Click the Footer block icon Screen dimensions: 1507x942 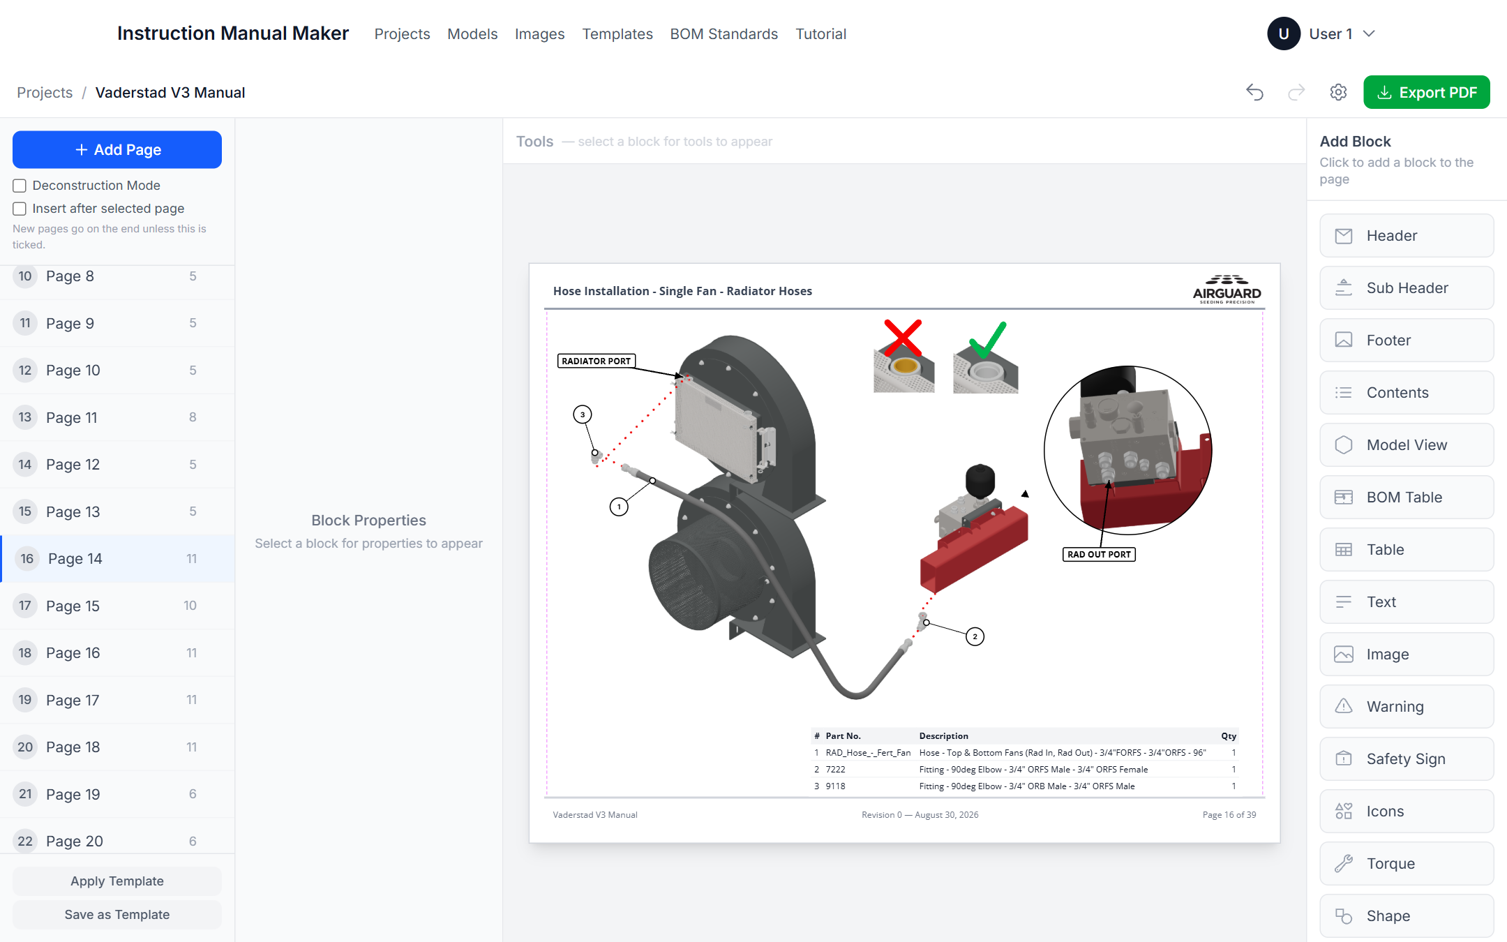pyautogui.click(x=1344, y=341)
